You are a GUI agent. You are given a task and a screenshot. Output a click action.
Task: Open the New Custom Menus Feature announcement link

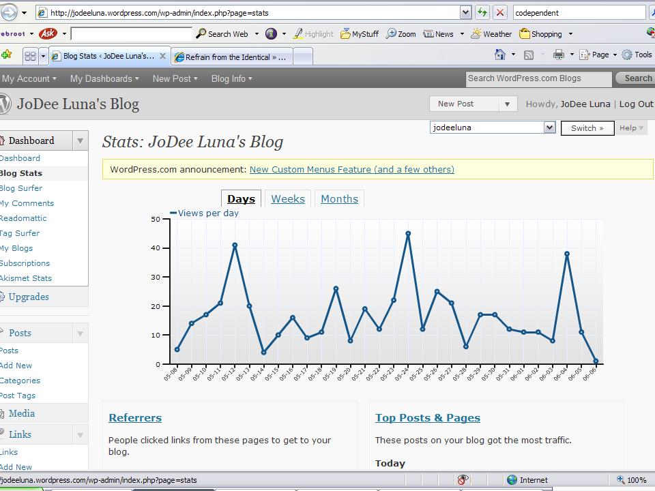click(351, 169)
